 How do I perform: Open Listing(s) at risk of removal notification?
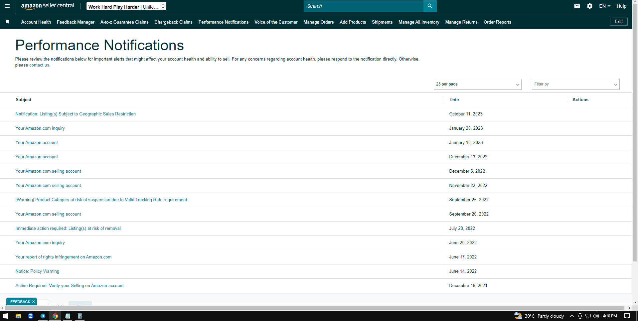pyautogui.click(x=68, y=229)
